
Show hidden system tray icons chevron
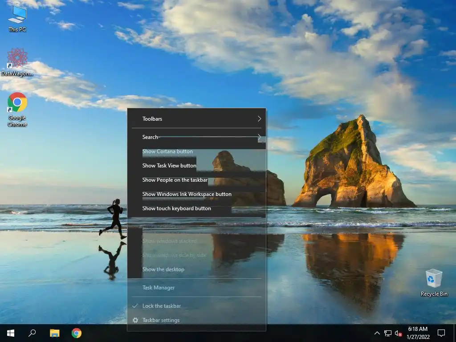377,333
